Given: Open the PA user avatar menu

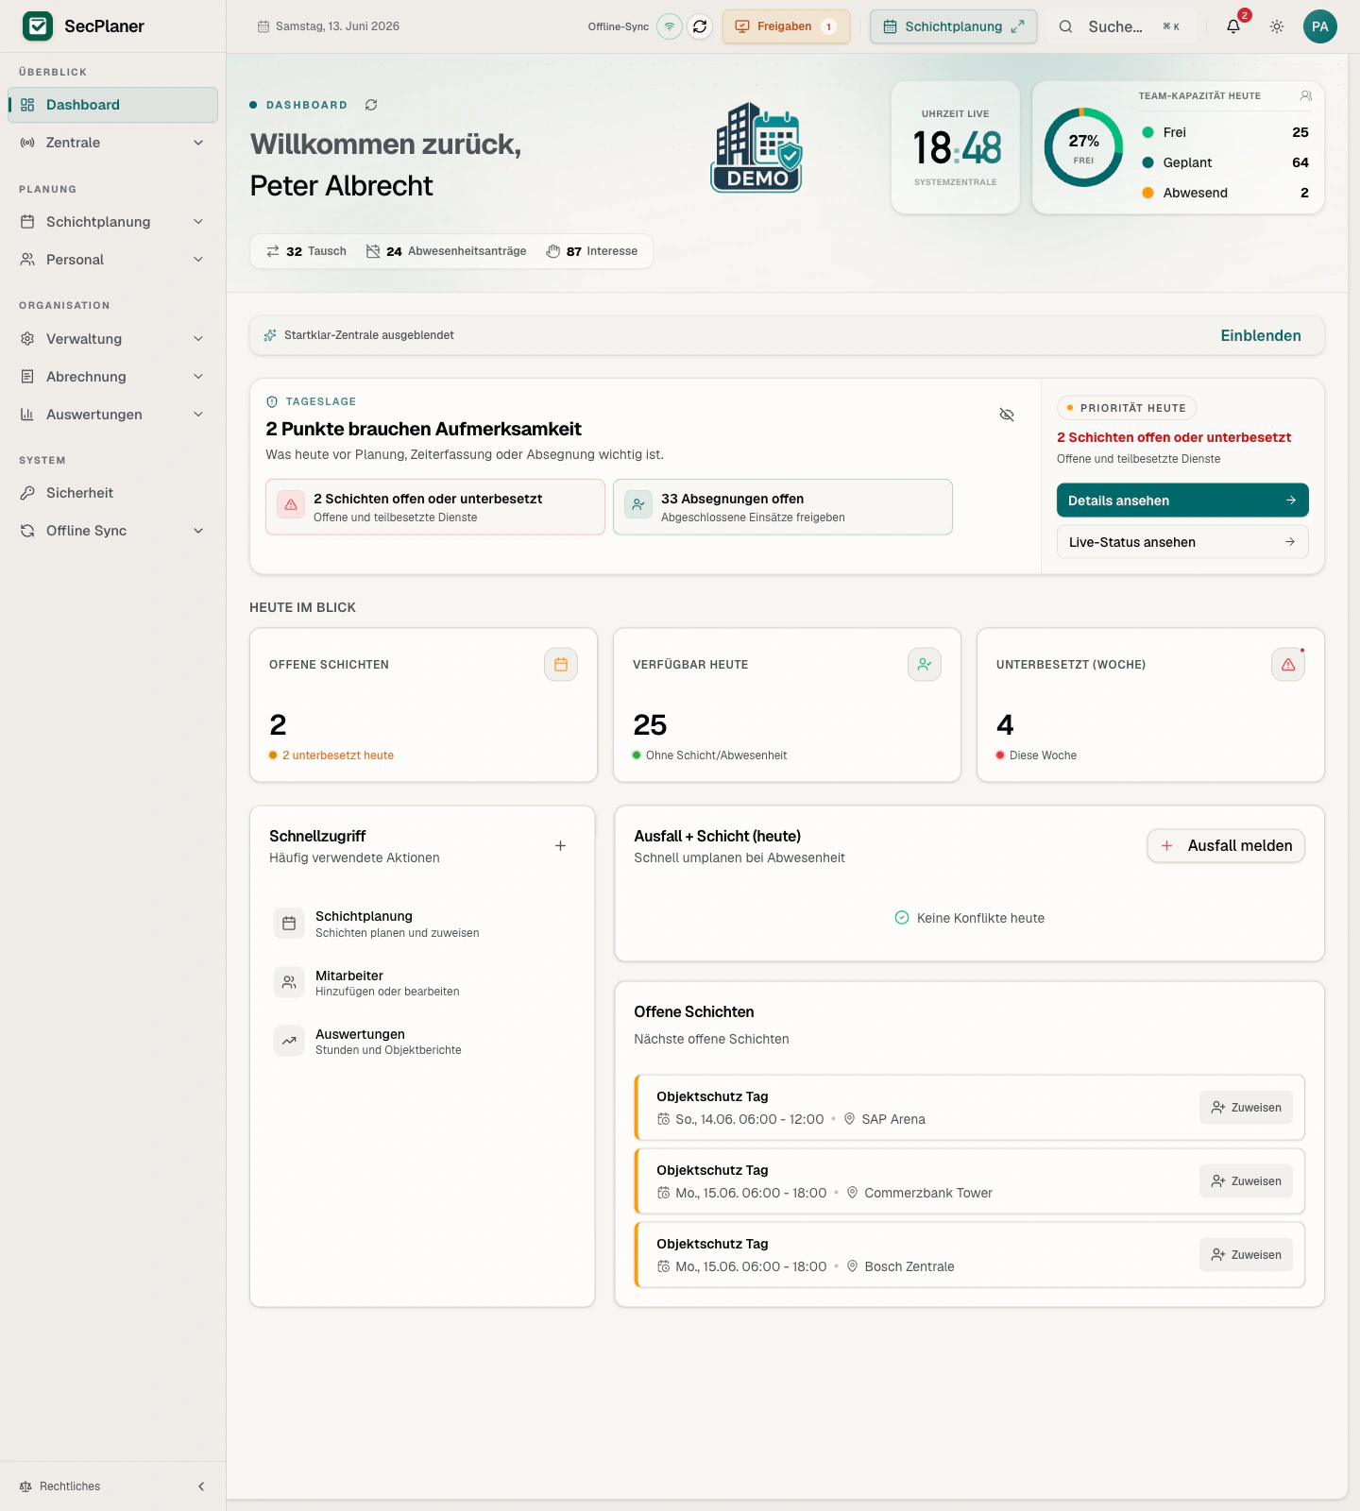Looking at the screenshot, I should 1320,26.
